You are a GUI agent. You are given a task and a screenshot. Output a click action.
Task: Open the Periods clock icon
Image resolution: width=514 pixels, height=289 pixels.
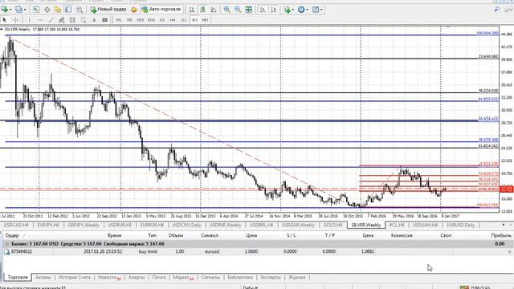tap(301, 10)
